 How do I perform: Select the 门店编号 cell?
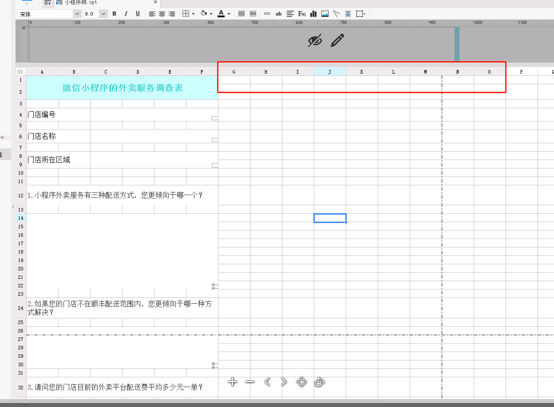point(58,114)
